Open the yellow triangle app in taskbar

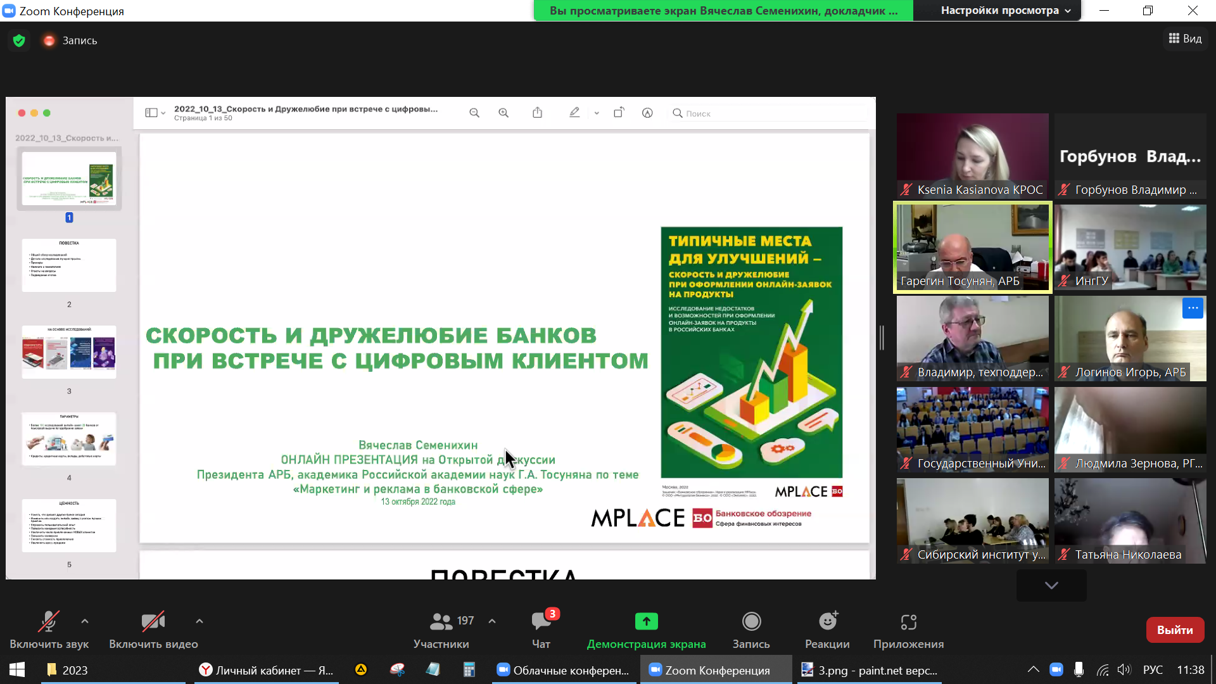(x=361, y=670)
